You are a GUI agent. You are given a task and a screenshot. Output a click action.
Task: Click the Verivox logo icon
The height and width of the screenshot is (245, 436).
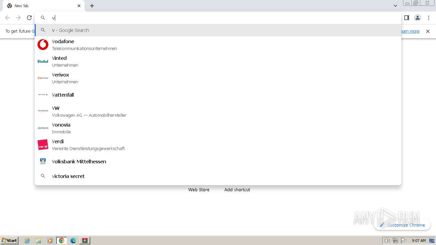pyautogui.click(x=43, y=78)
